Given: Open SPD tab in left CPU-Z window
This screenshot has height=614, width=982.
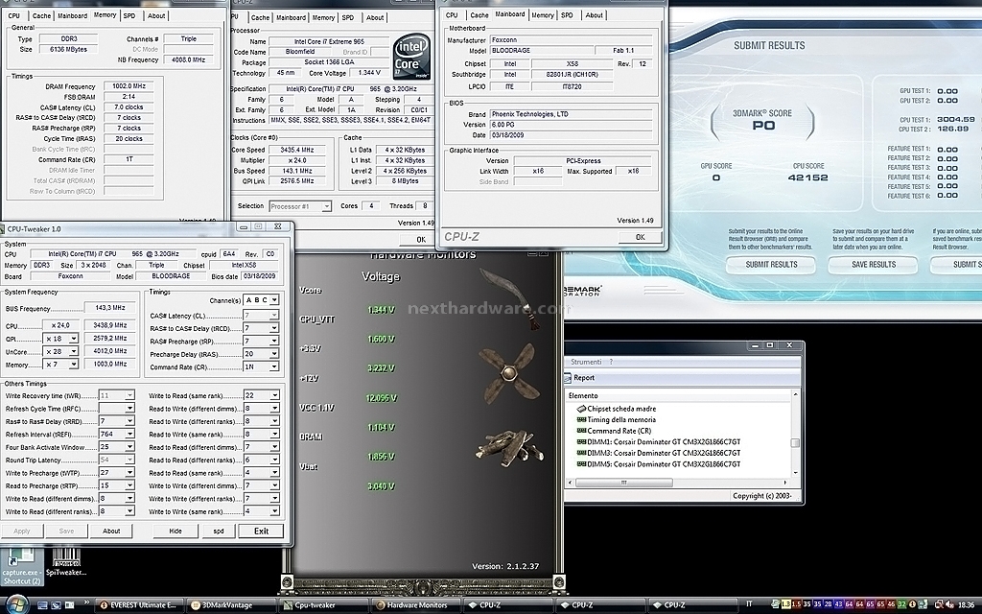Looking at the screenshot, I should click(x=129, y=15).
